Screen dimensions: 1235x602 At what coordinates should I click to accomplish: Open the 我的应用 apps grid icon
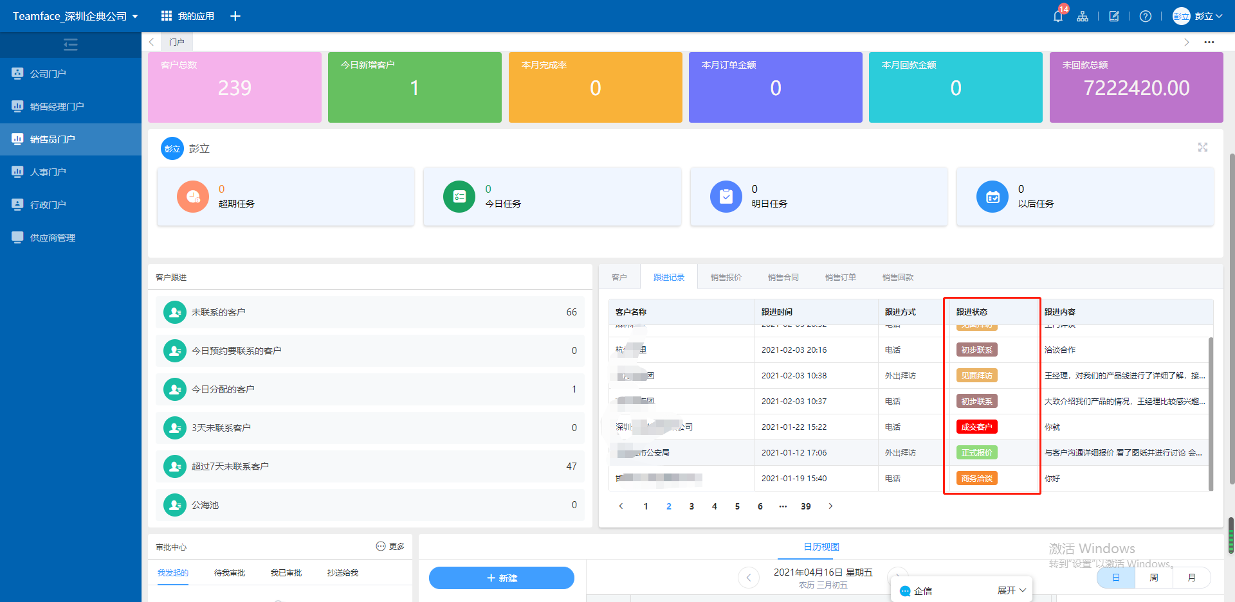click(166, 15)
